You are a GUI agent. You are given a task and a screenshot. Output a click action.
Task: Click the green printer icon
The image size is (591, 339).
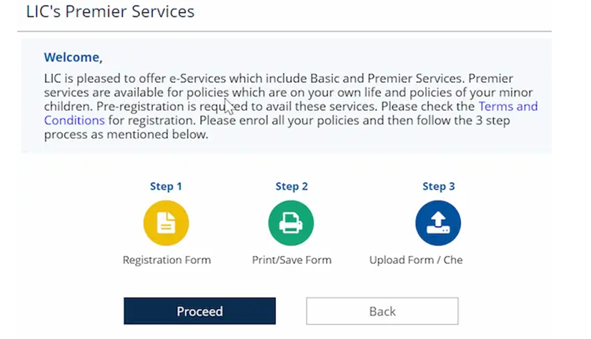[291, 223]
